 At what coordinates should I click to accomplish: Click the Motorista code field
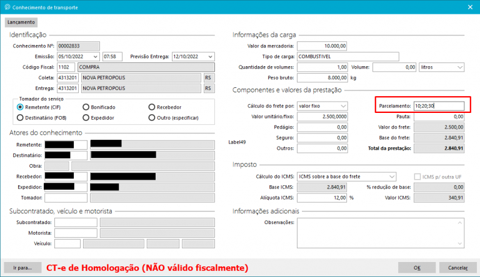76,233
